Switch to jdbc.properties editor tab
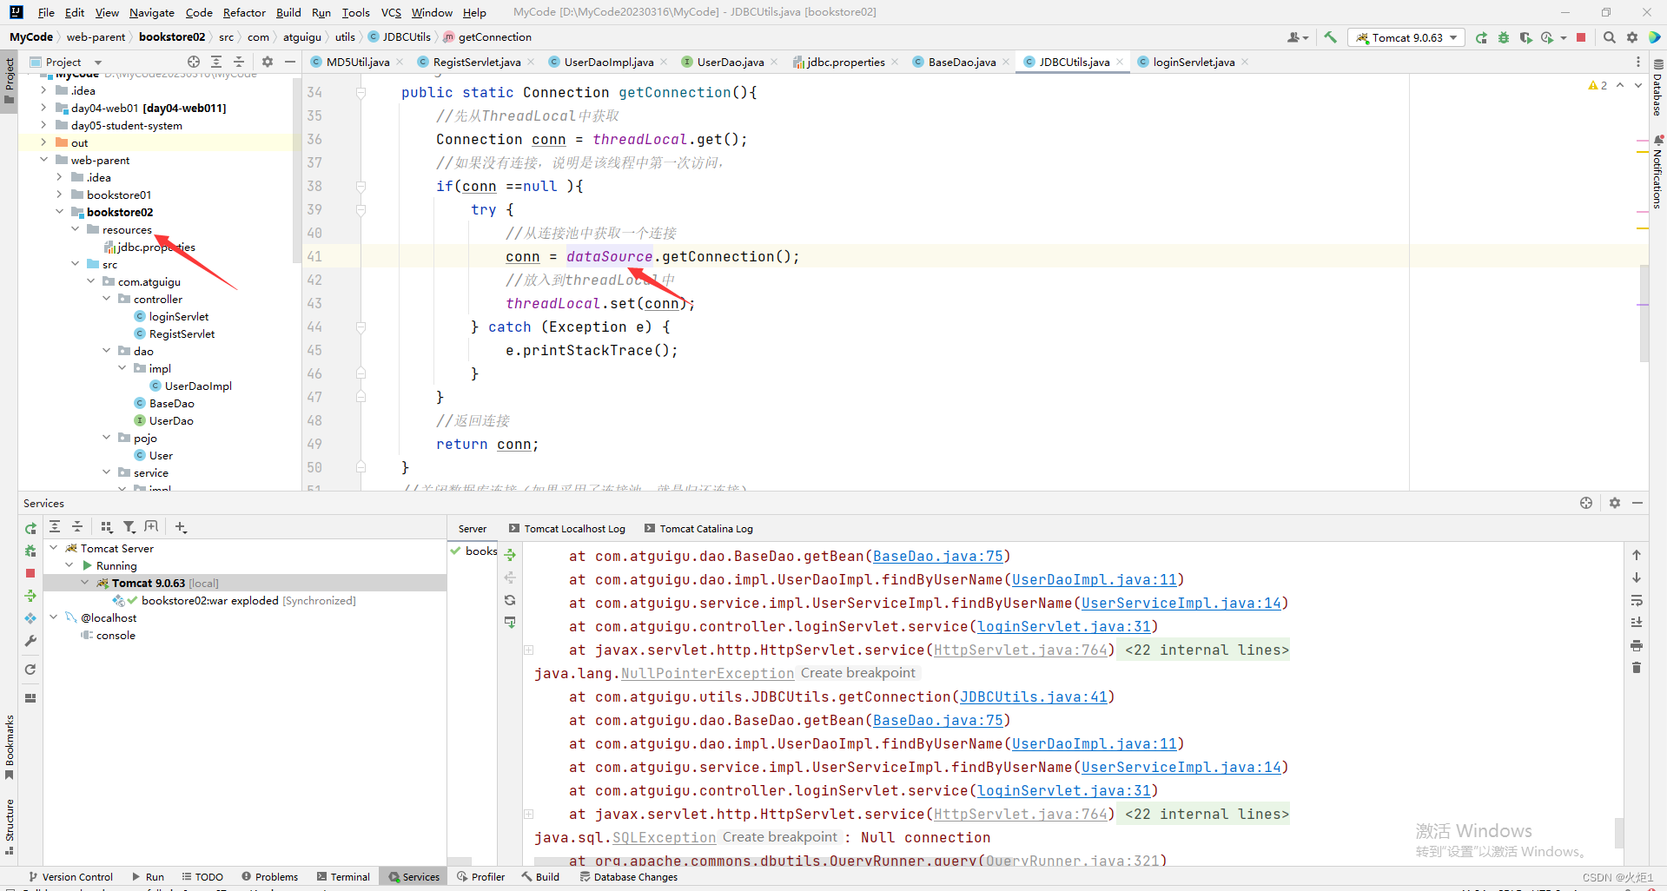 pos(845,62)
